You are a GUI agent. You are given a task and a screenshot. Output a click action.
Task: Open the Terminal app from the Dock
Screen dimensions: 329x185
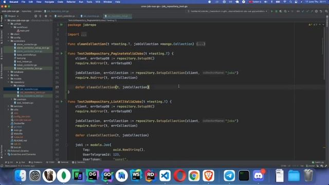(244, 175)
